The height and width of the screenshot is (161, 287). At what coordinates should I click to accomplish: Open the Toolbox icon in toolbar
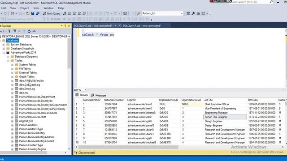pyautogui.click(x=198, y=13)
